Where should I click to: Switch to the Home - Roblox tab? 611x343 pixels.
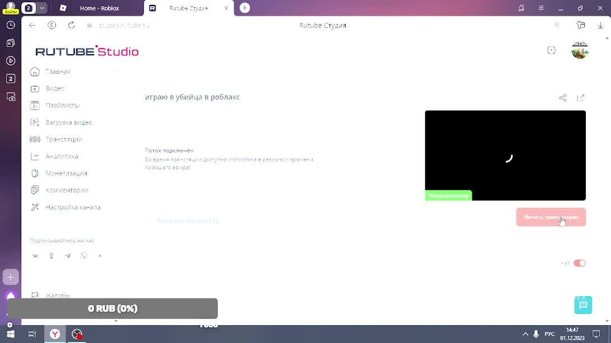pyautogui.click(x=99, y=8)
